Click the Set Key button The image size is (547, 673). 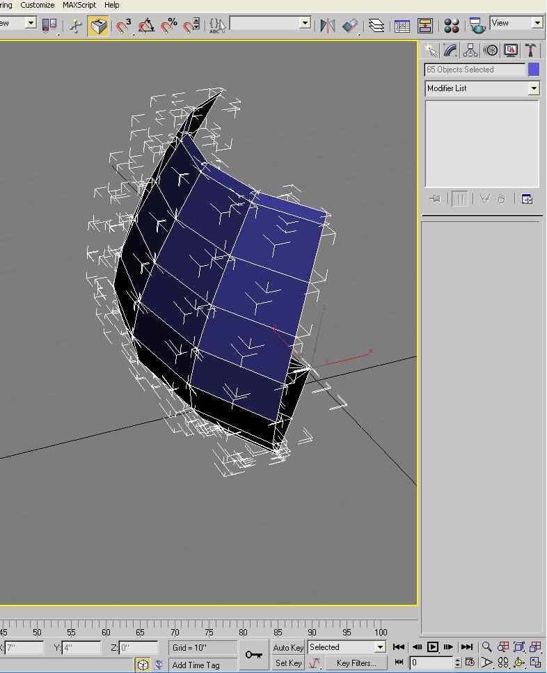click(x=288, y=663)
